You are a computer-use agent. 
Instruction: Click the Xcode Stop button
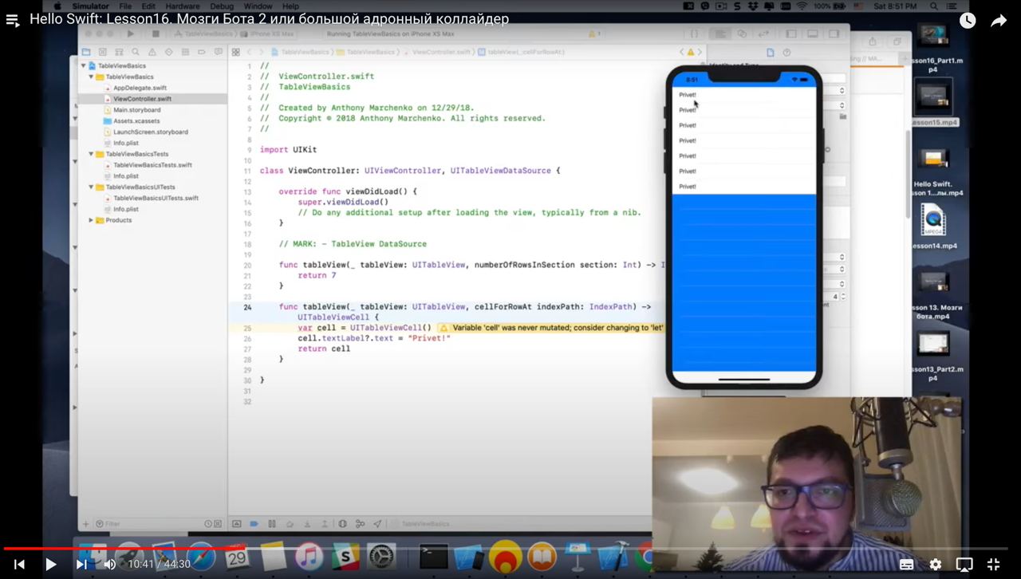click(156, 34)
